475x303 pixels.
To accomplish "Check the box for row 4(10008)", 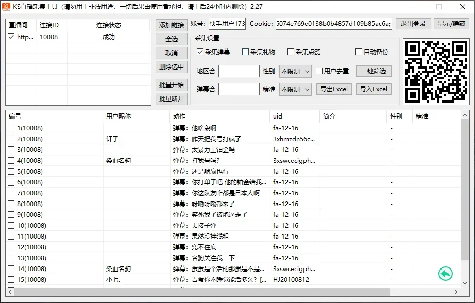I will tap(11, 161).
